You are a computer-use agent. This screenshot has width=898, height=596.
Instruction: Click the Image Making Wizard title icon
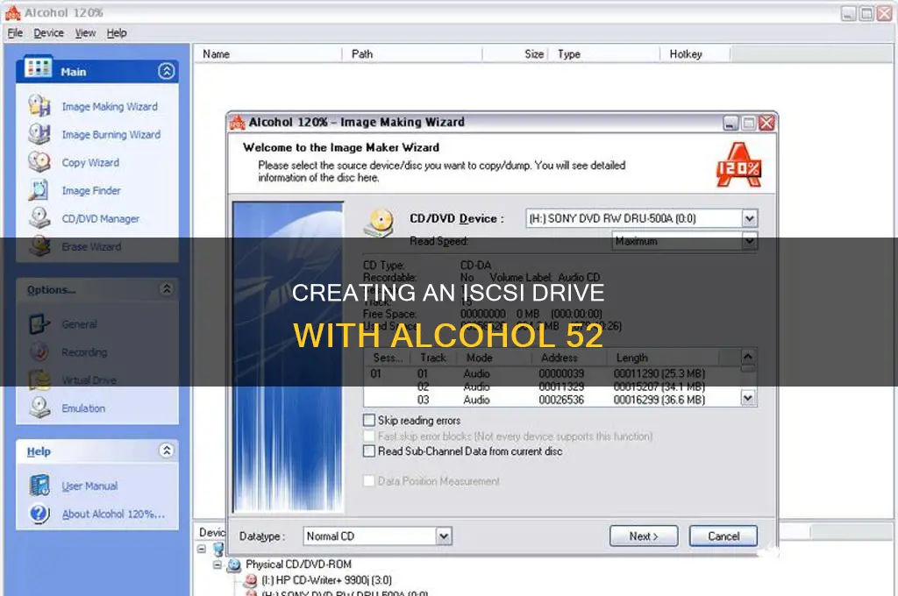coord(237,122)
